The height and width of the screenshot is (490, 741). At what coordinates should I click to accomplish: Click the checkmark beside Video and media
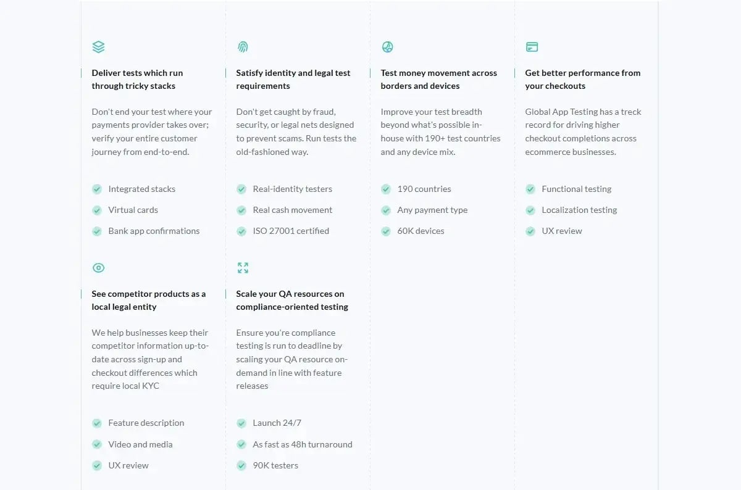tap(97, 444)
